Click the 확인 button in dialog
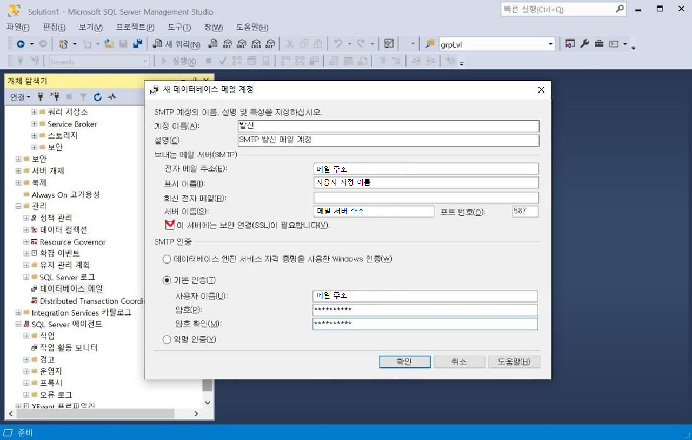 [405, 362]
